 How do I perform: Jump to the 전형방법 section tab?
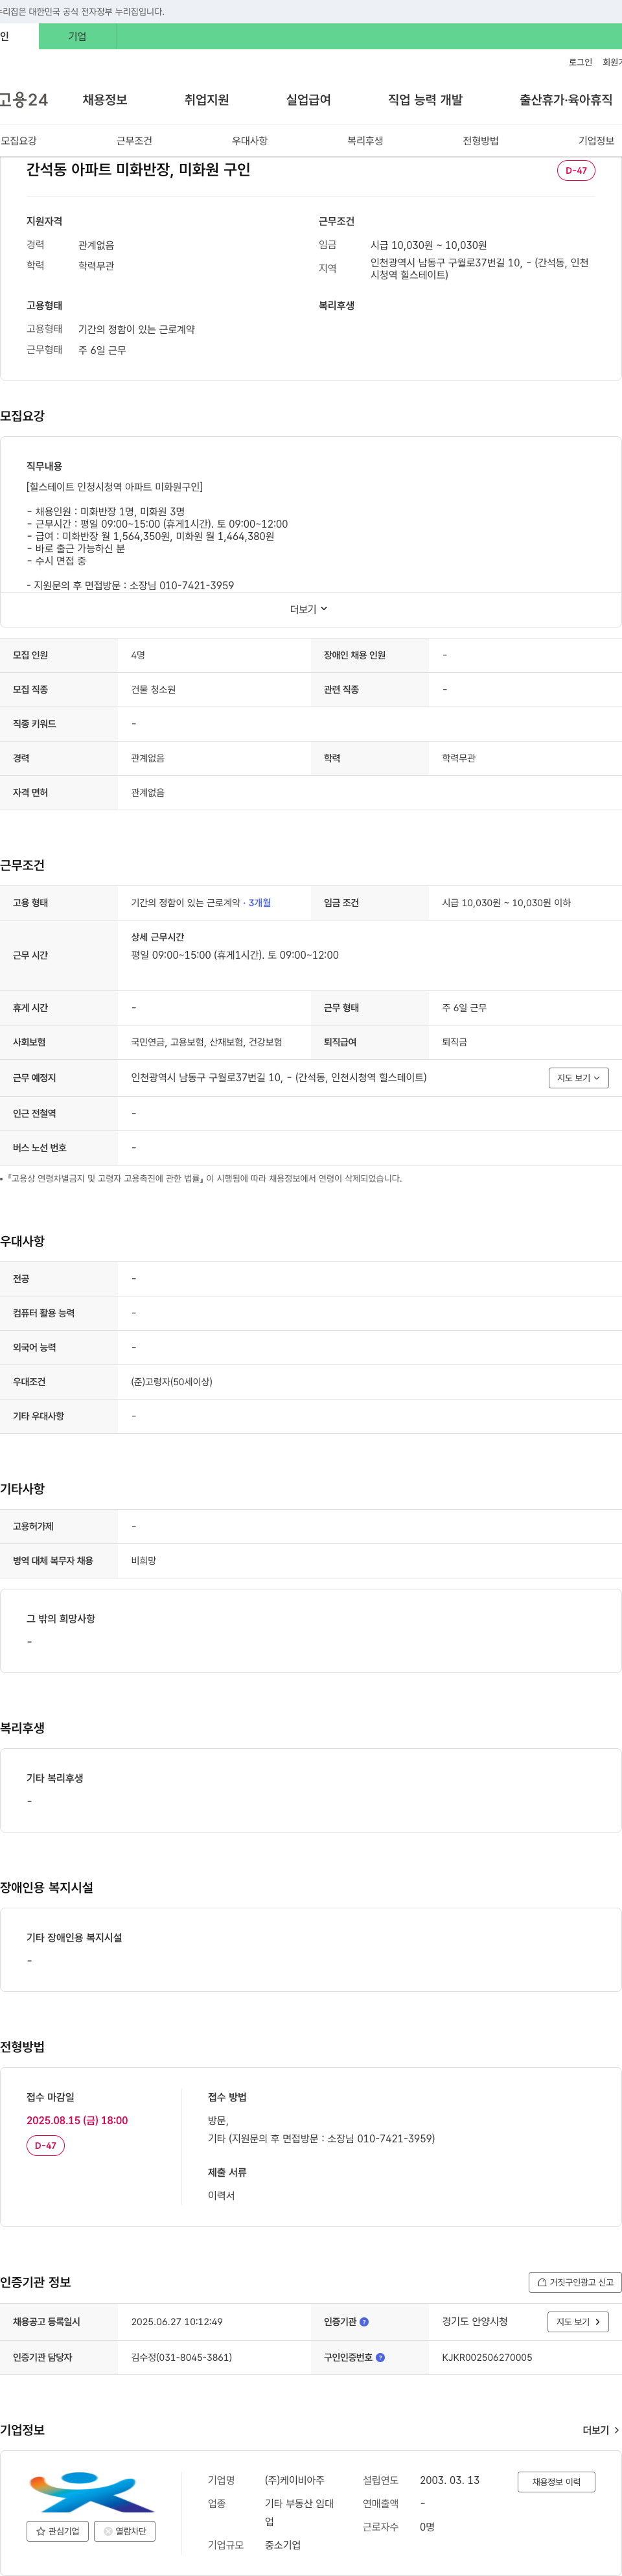tap(480, 141)
